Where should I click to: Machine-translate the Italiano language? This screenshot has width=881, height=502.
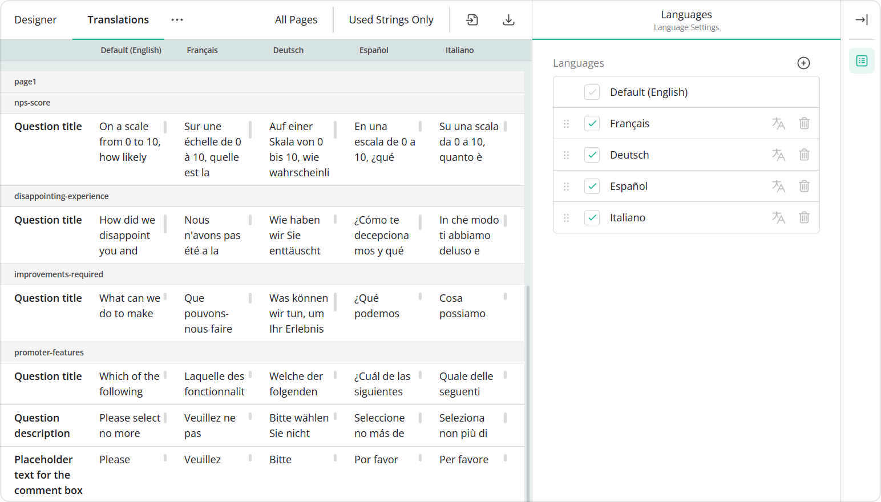[778, 217]
